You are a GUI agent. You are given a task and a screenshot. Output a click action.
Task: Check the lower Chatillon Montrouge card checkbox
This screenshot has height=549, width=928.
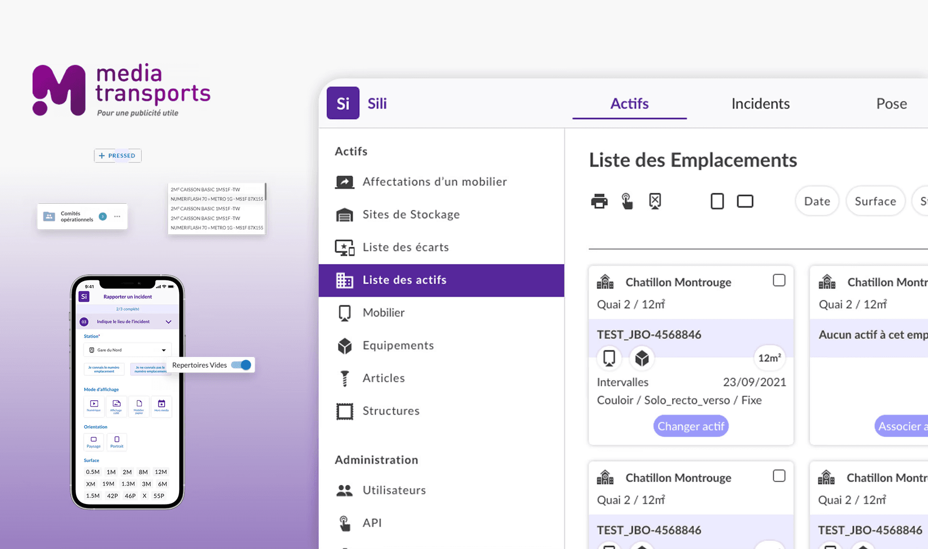point(779,476)
